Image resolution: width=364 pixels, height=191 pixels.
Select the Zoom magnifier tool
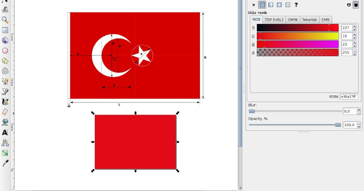(5, 20)
